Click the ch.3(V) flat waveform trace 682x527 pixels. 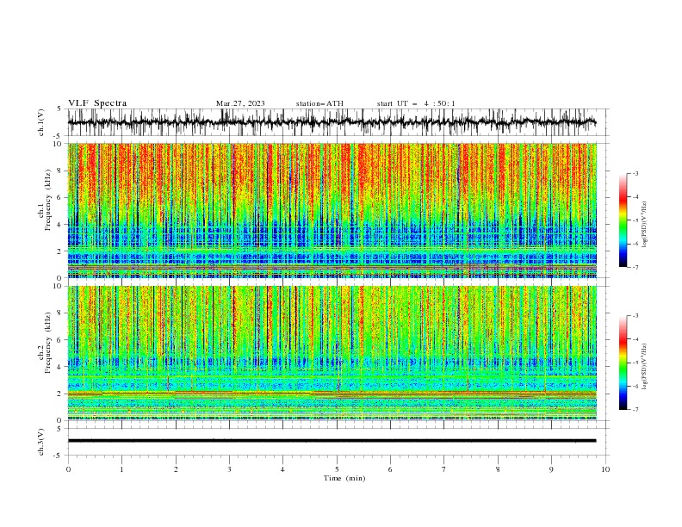(x=332, y=441)
